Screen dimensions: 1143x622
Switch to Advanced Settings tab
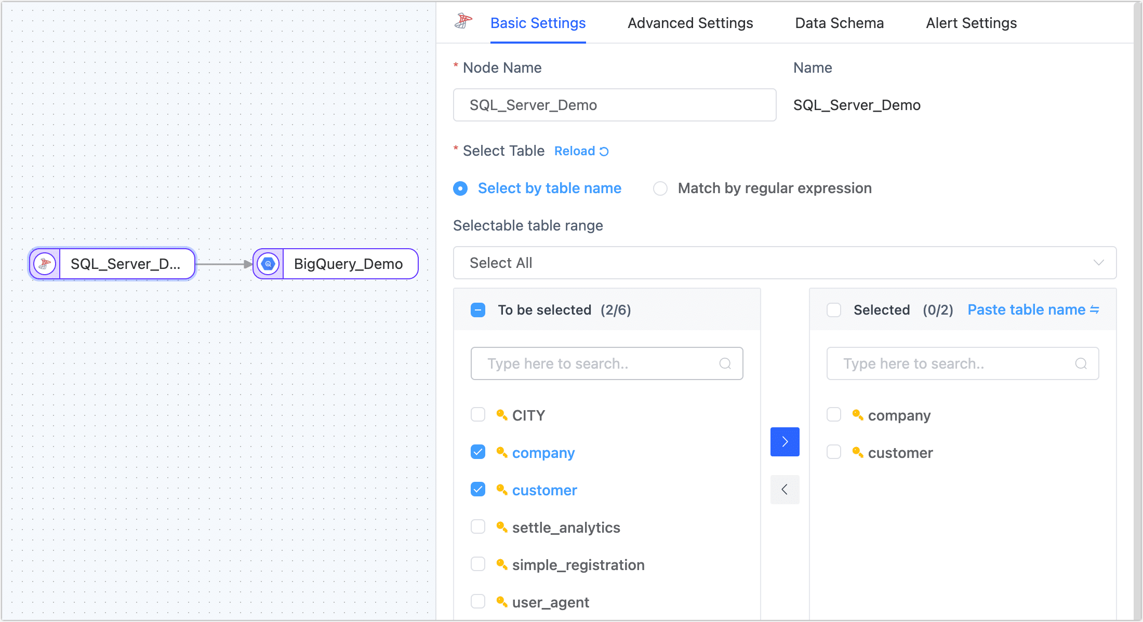(x=690, y=23)
